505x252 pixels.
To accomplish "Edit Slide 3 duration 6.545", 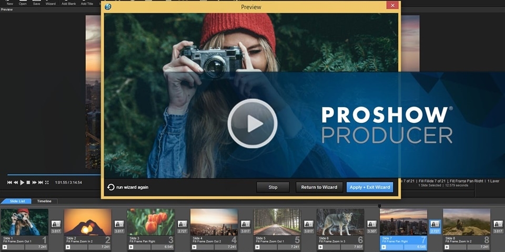I will (x=163, y=247).
